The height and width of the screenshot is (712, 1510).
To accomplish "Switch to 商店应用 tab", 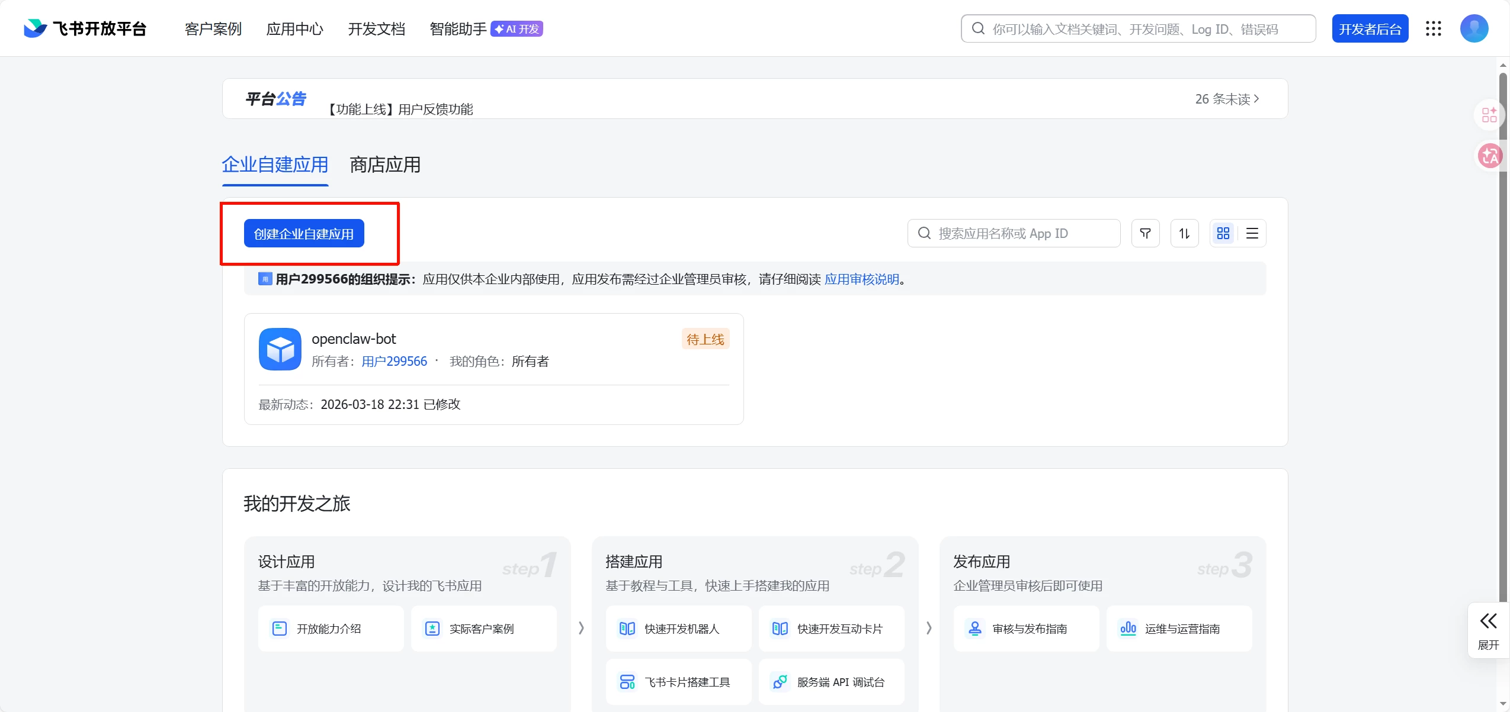I will click(385, 165).
